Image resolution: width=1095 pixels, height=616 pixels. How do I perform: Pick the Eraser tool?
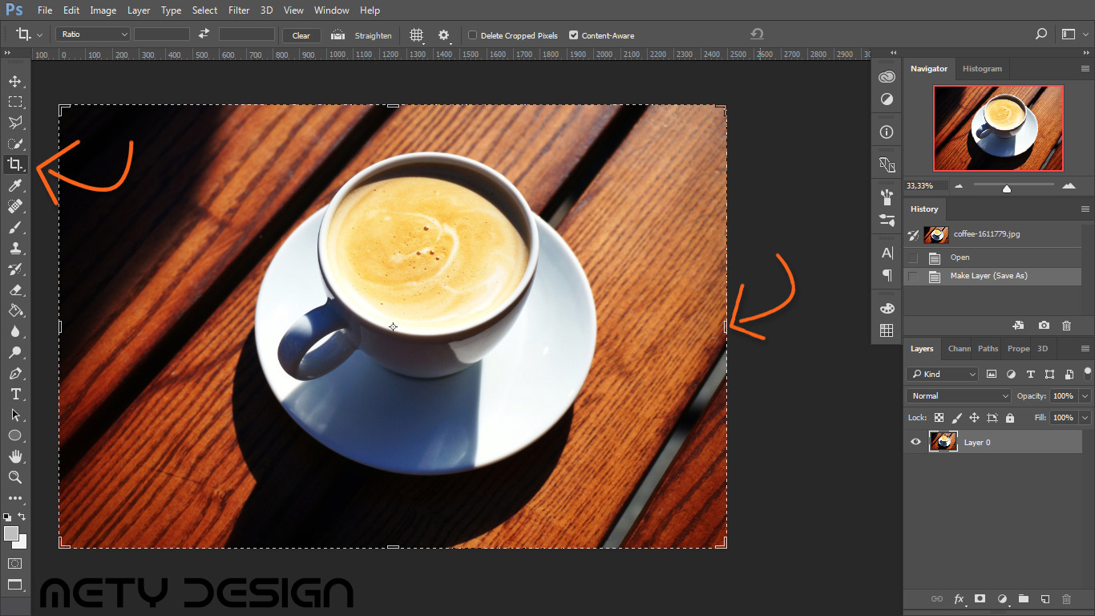pos(15,290)
